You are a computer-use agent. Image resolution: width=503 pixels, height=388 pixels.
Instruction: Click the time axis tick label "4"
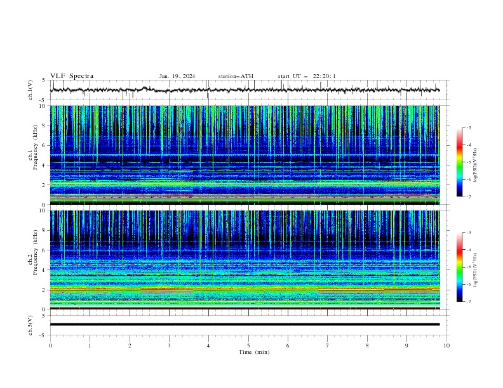tap(208, 346)
